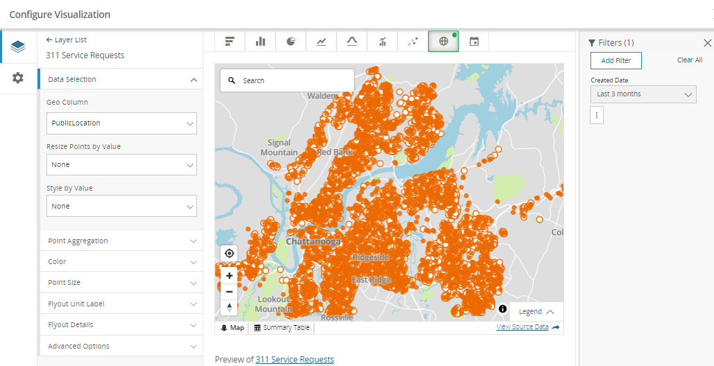The height and width of the screenshot is (366, 714).
Task: Reset the map compass orientation
Action: coord(229,307)
